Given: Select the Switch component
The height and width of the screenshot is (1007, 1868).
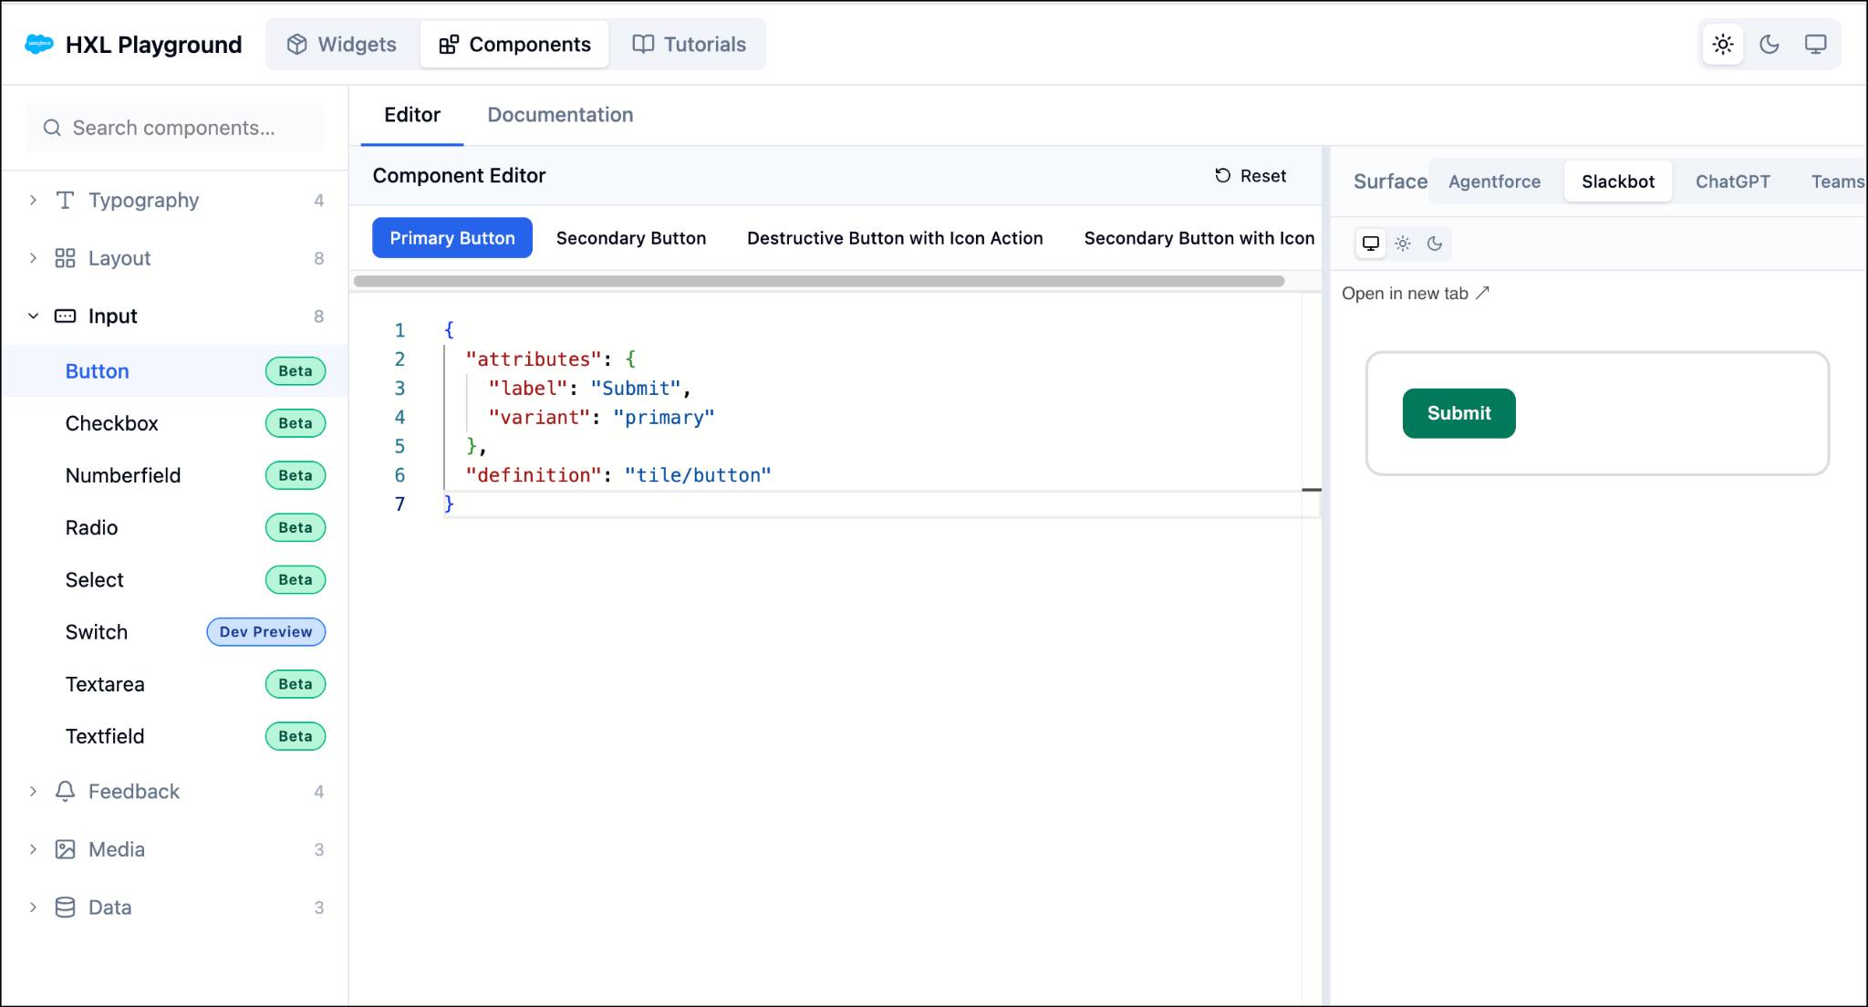Looking at the screenshot, I should point(174,631).
